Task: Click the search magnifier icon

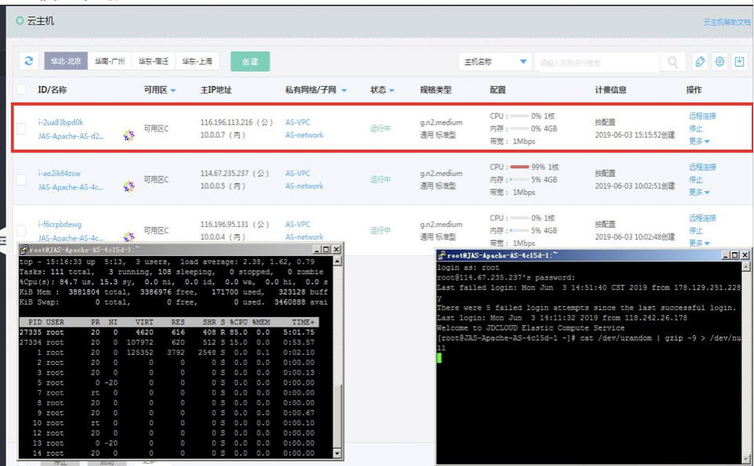Action: (672, 62)
